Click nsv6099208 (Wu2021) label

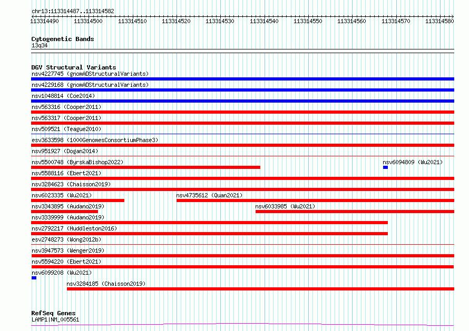[62, 273]
